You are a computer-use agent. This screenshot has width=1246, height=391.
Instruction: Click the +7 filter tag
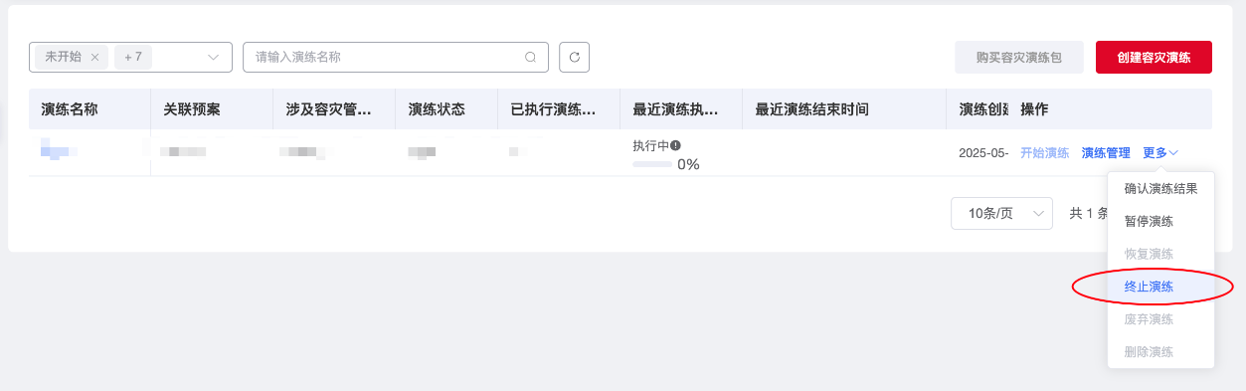[x=133, y=58]
